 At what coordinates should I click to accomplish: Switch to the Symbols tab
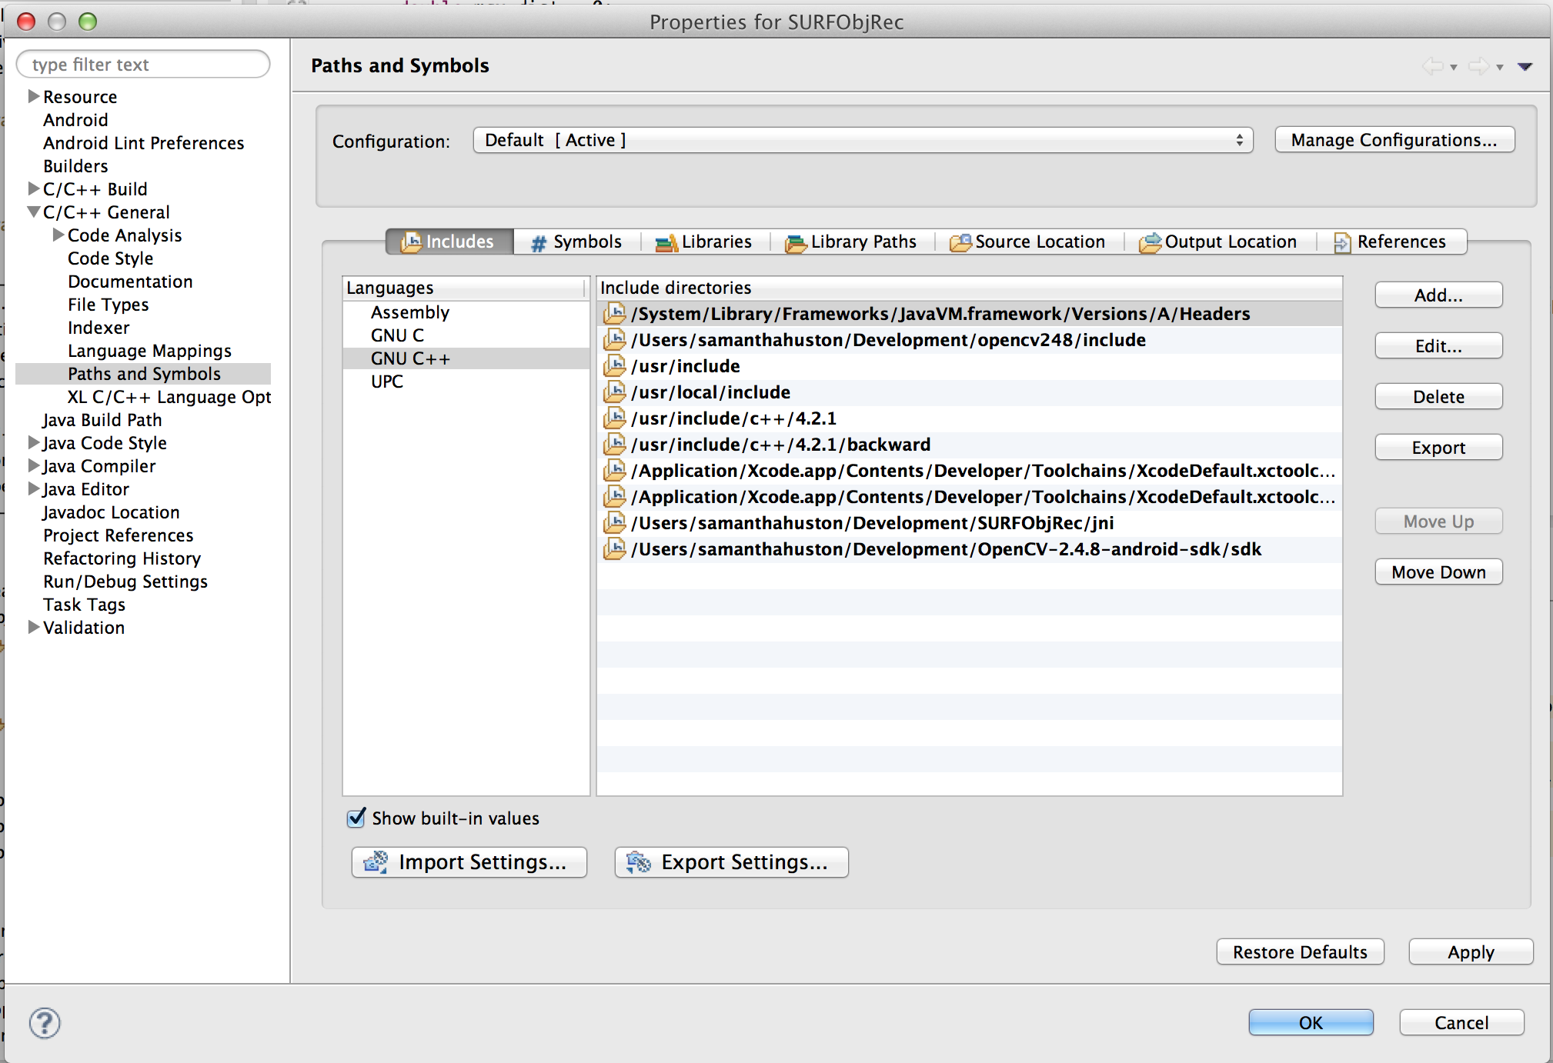click(x=577, y=242)
